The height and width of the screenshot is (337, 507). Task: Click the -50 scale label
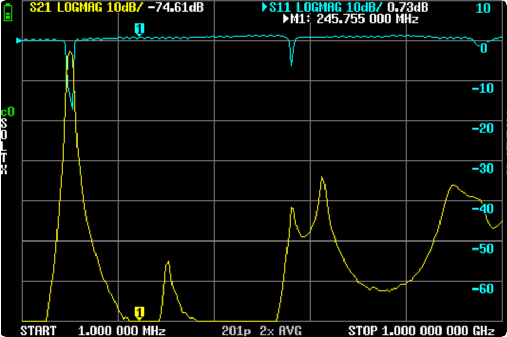coord(483,249)
